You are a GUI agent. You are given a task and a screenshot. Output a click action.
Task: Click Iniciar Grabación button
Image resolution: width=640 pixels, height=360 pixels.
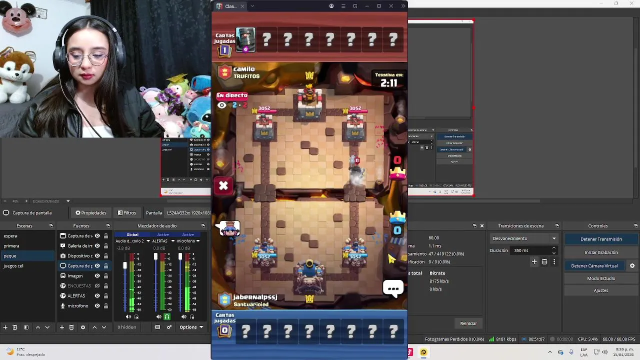(601, 252)
